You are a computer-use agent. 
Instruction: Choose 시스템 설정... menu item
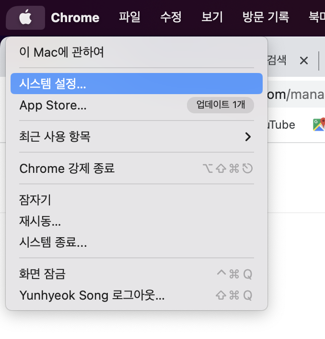(x=137, y=84)
